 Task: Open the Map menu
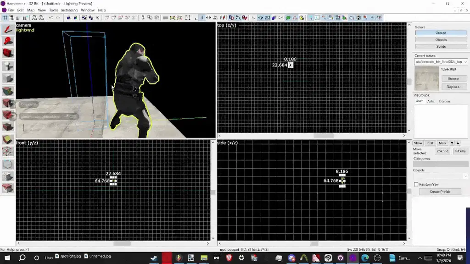tap(31, 10)
